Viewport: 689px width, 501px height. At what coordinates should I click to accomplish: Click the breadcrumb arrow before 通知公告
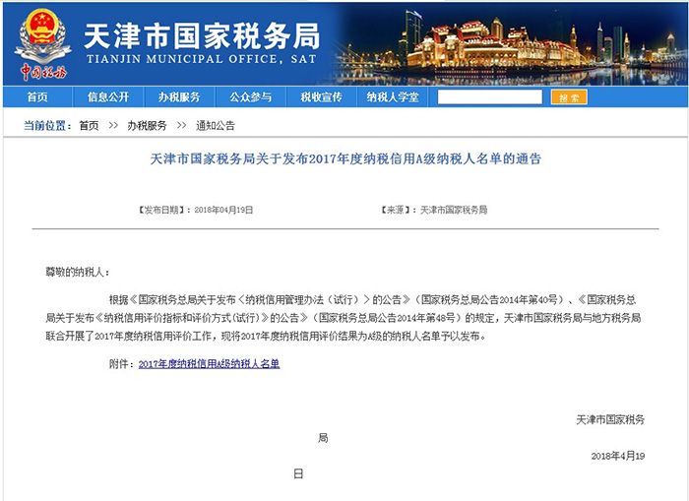[x=182, y=126]
